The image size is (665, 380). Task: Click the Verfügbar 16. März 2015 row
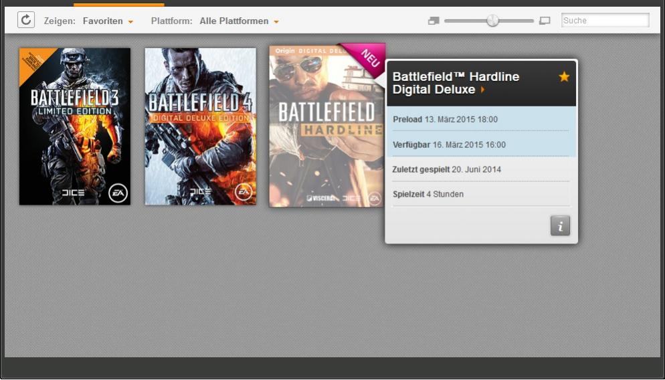[482, 145]
